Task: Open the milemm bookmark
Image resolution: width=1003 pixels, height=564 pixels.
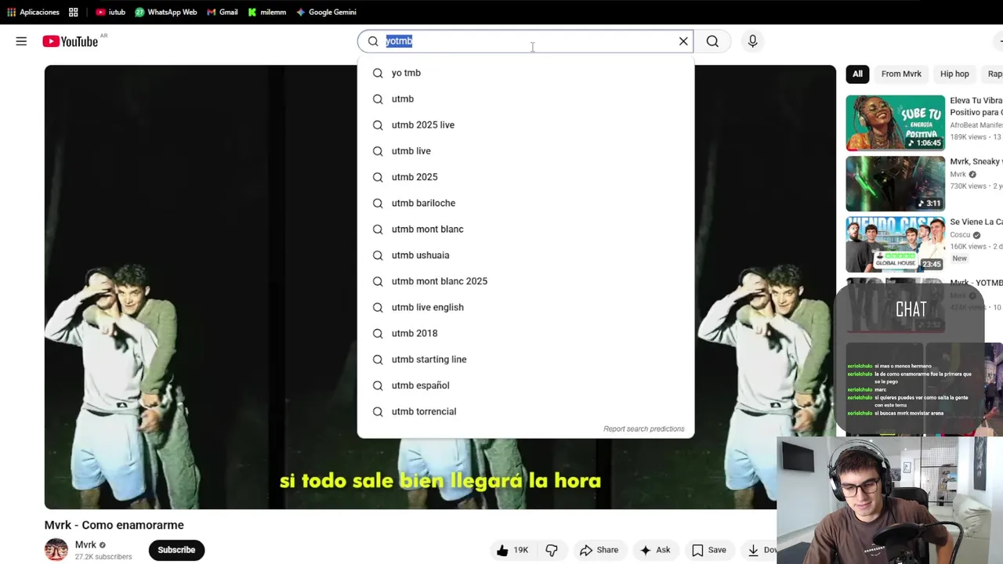Action: (x=266, y=12)
